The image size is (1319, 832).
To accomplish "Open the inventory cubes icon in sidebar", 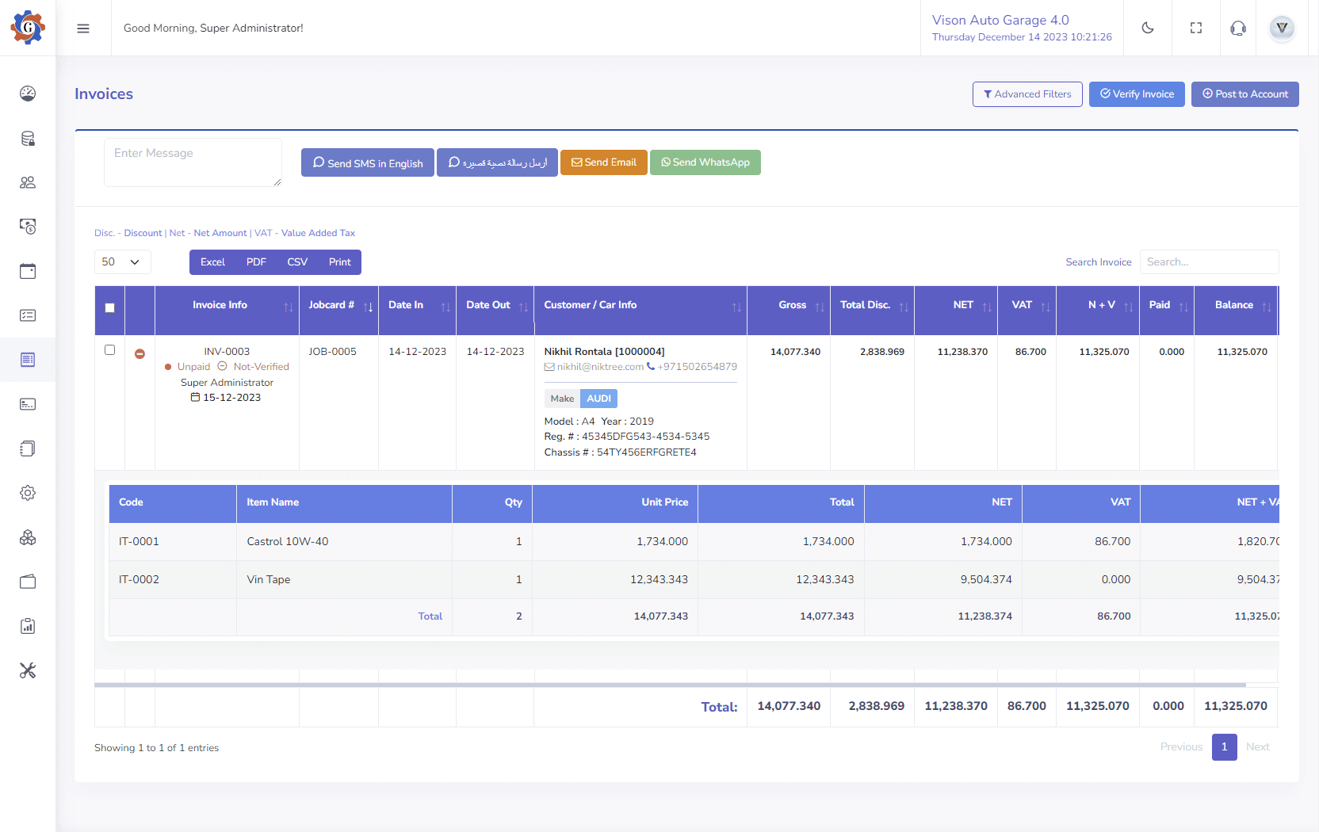I will (28, 537).
